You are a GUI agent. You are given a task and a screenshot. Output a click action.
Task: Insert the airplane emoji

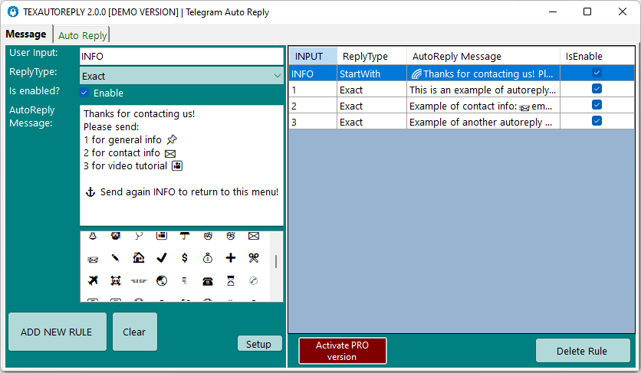pyautogui.click(x=93, y=280)
